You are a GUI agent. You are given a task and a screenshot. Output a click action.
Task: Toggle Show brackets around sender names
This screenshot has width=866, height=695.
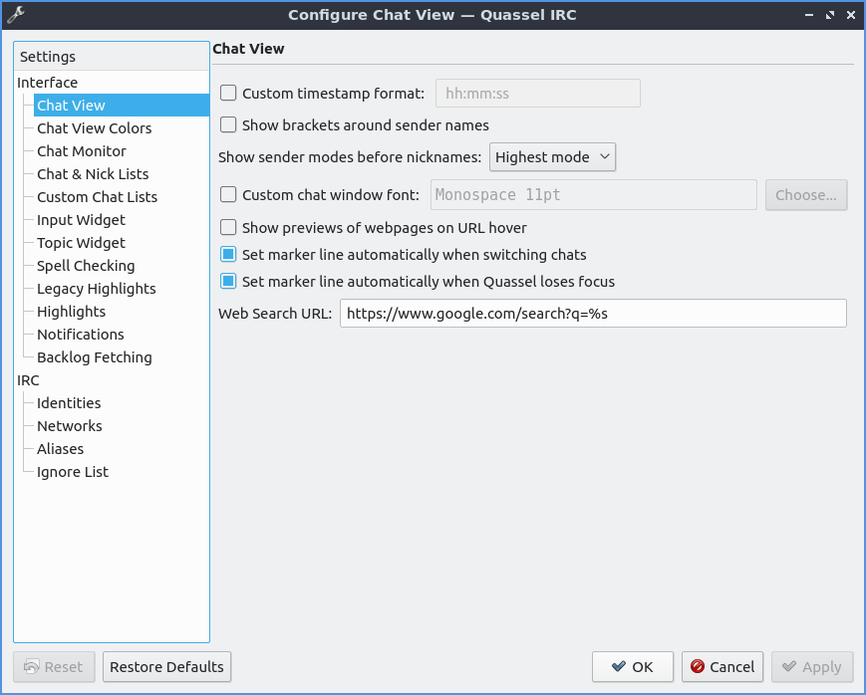[x=228, y=125]
